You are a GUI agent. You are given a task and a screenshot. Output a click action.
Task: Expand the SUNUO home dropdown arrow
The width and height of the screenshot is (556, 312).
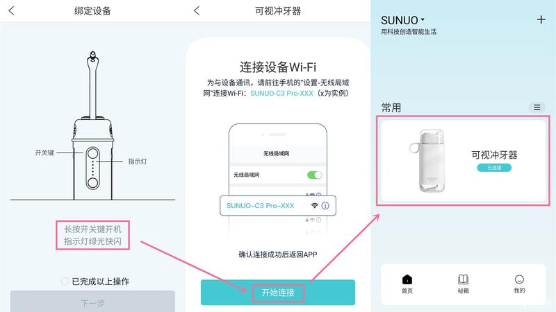pos(423,20)
